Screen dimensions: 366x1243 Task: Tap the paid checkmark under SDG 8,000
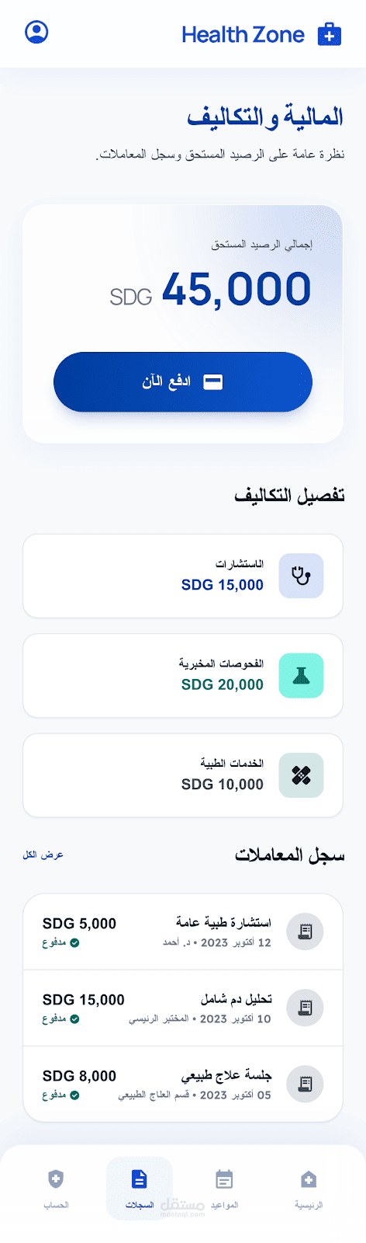tap(74, 1095)
